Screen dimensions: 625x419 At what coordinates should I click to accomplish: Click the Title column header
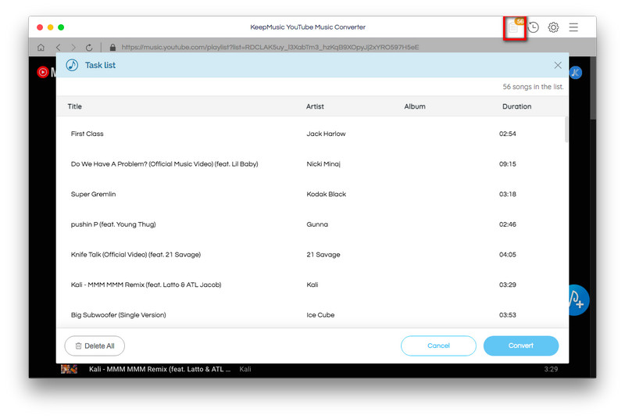coord(74,106)
